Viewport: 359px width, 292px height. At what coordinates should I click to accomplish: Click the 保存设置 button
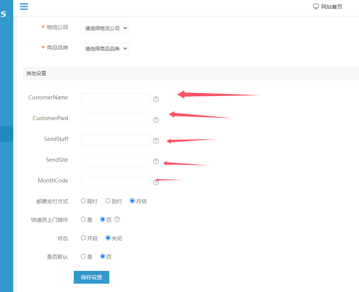[x=91, y=277]
